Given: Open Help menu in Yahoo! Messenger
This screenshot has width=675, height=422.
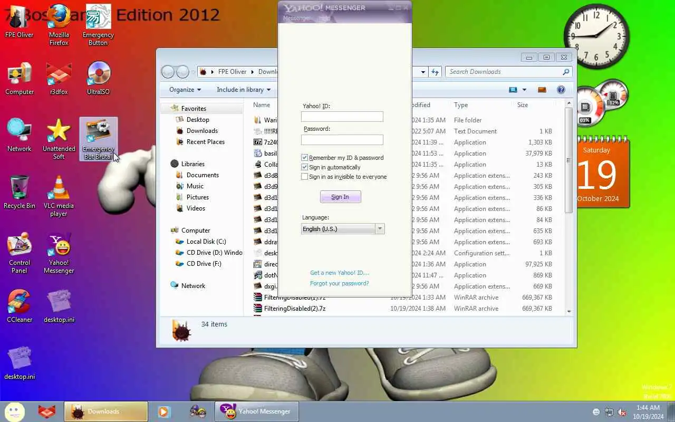Looking at the screenshot, I should click(x=325, y=18).
